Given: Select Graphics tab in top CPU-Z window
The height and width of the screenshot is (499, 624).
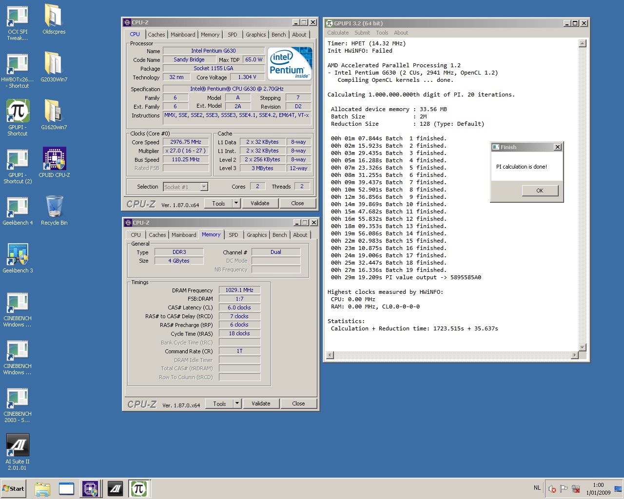Looking at the screenshot, I should pos(256,35).
